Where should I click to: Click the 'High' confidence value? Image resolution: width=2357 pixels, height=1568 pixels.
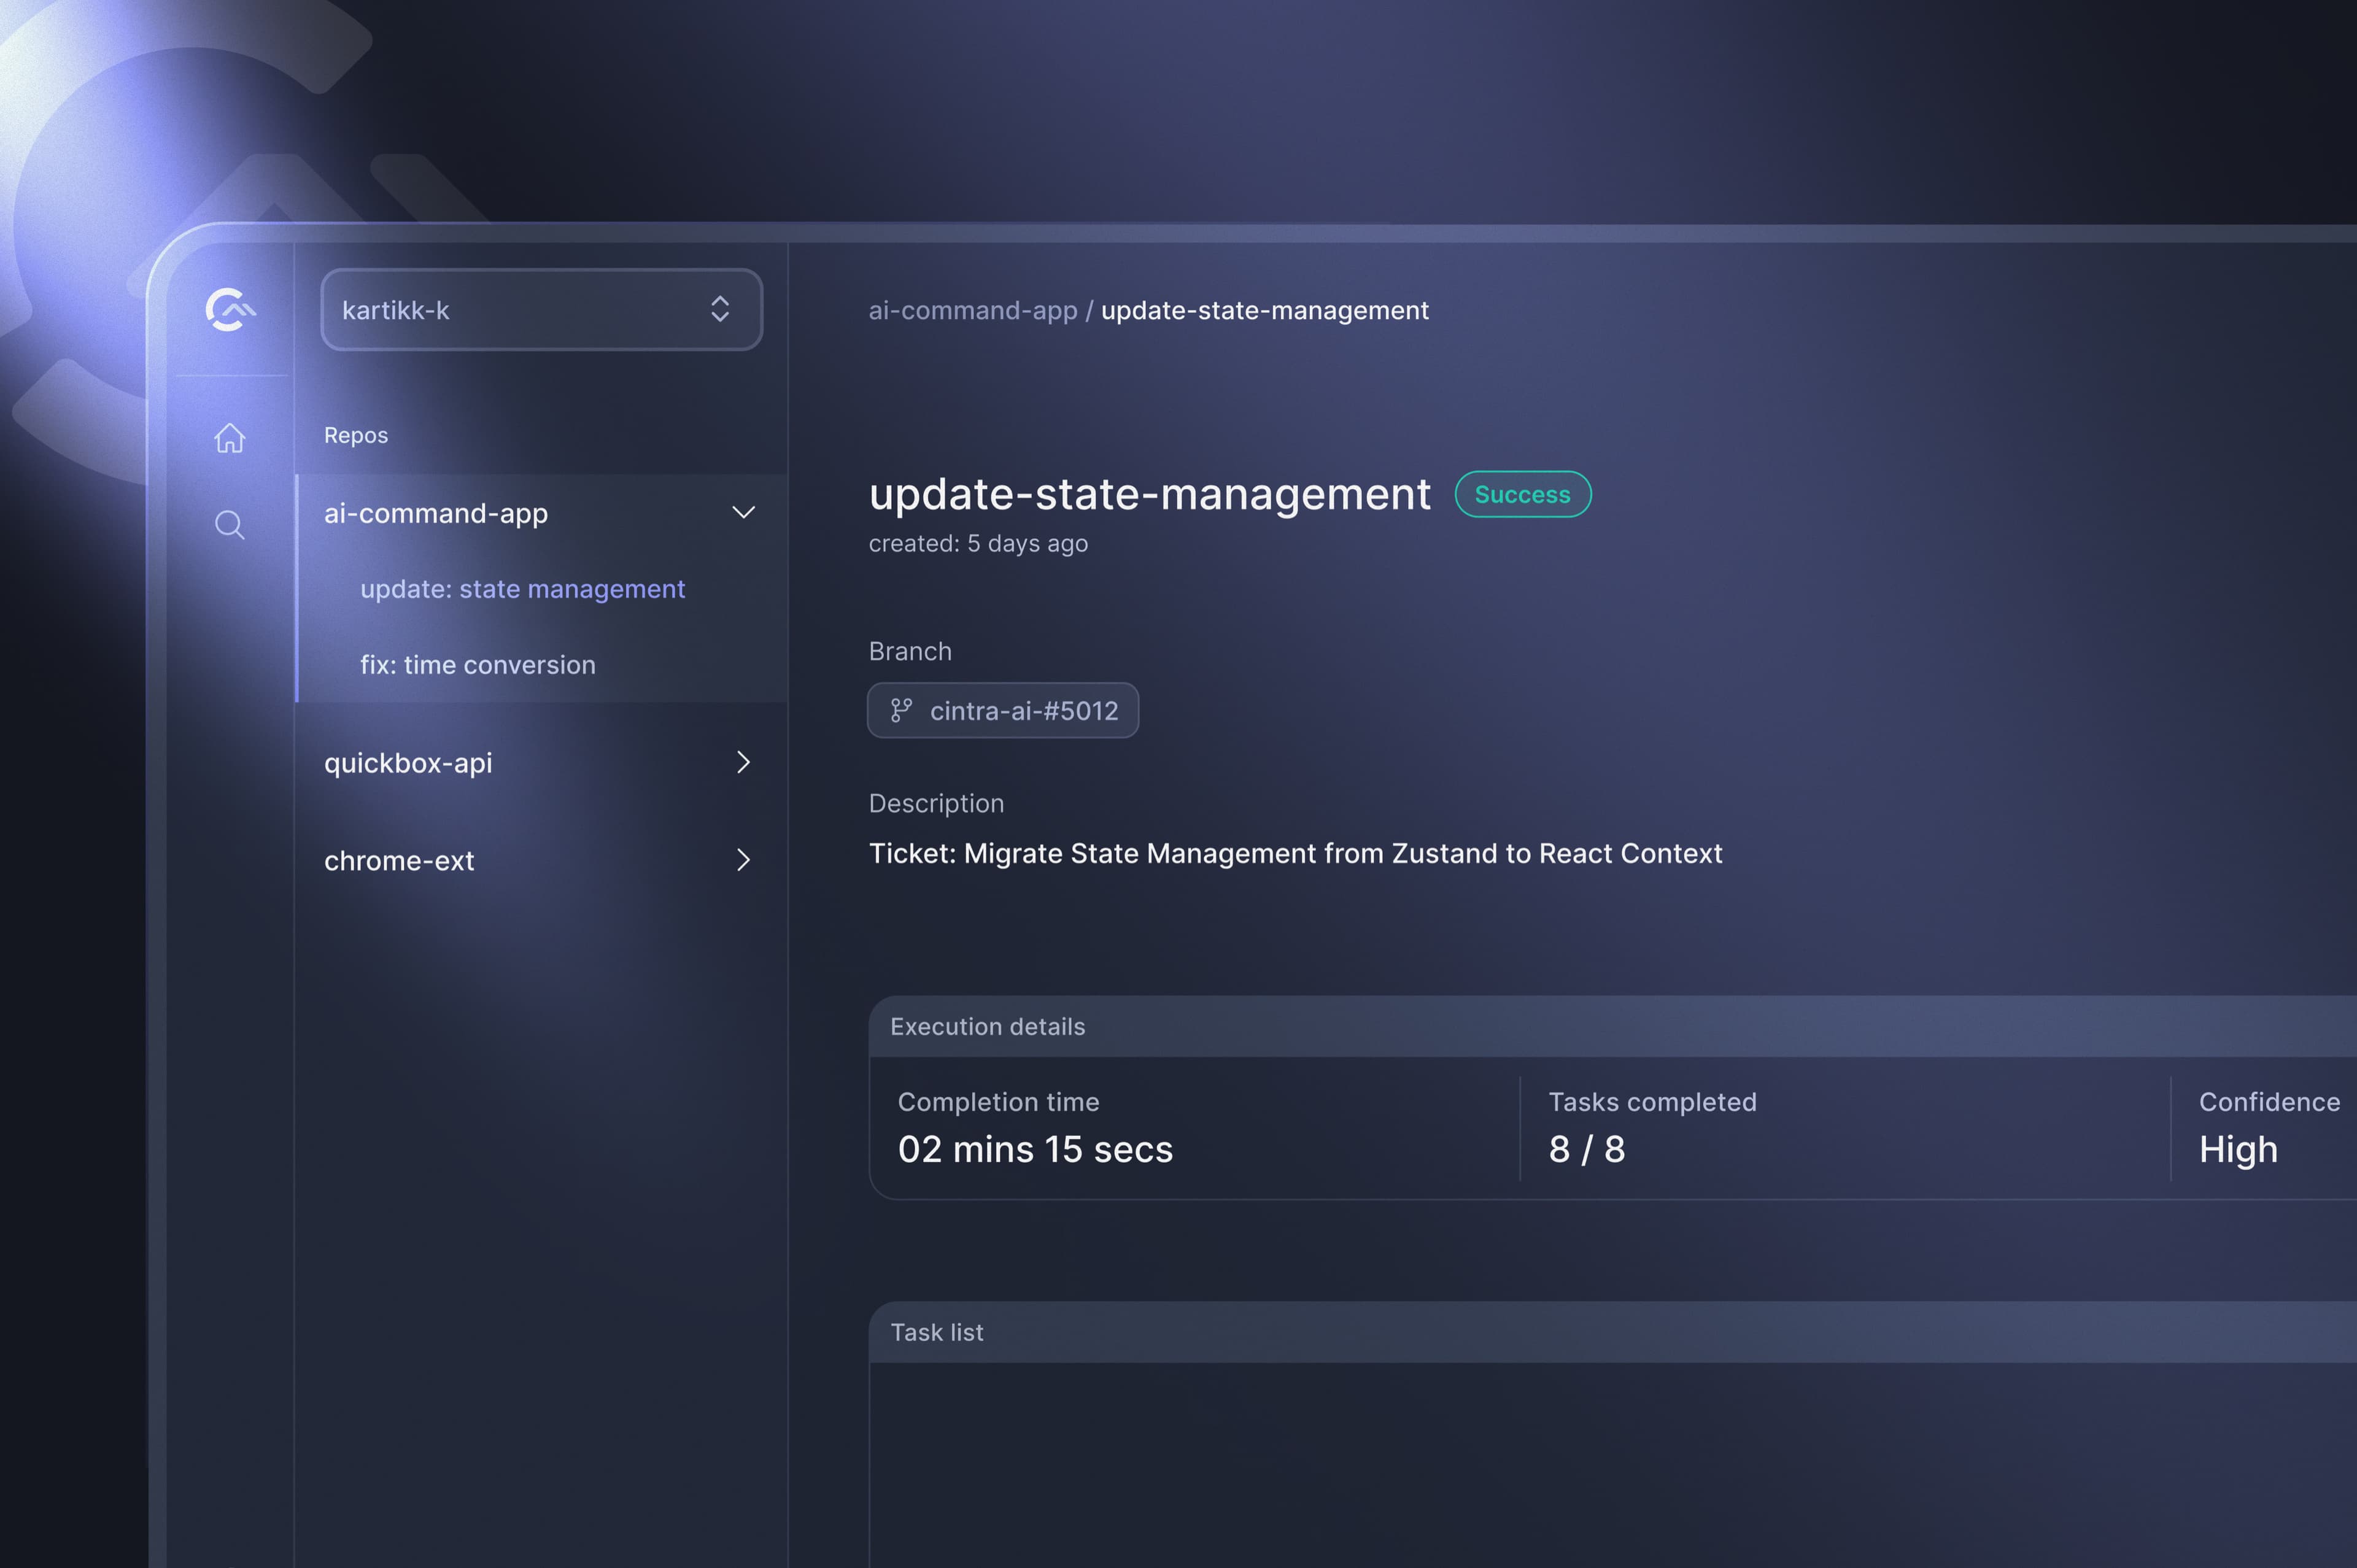(x=2238, y=1149)
